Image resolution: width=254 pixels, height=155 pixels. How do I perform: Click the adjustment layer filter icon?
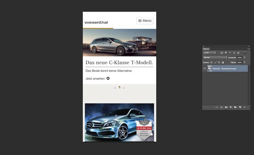(226, 53)
